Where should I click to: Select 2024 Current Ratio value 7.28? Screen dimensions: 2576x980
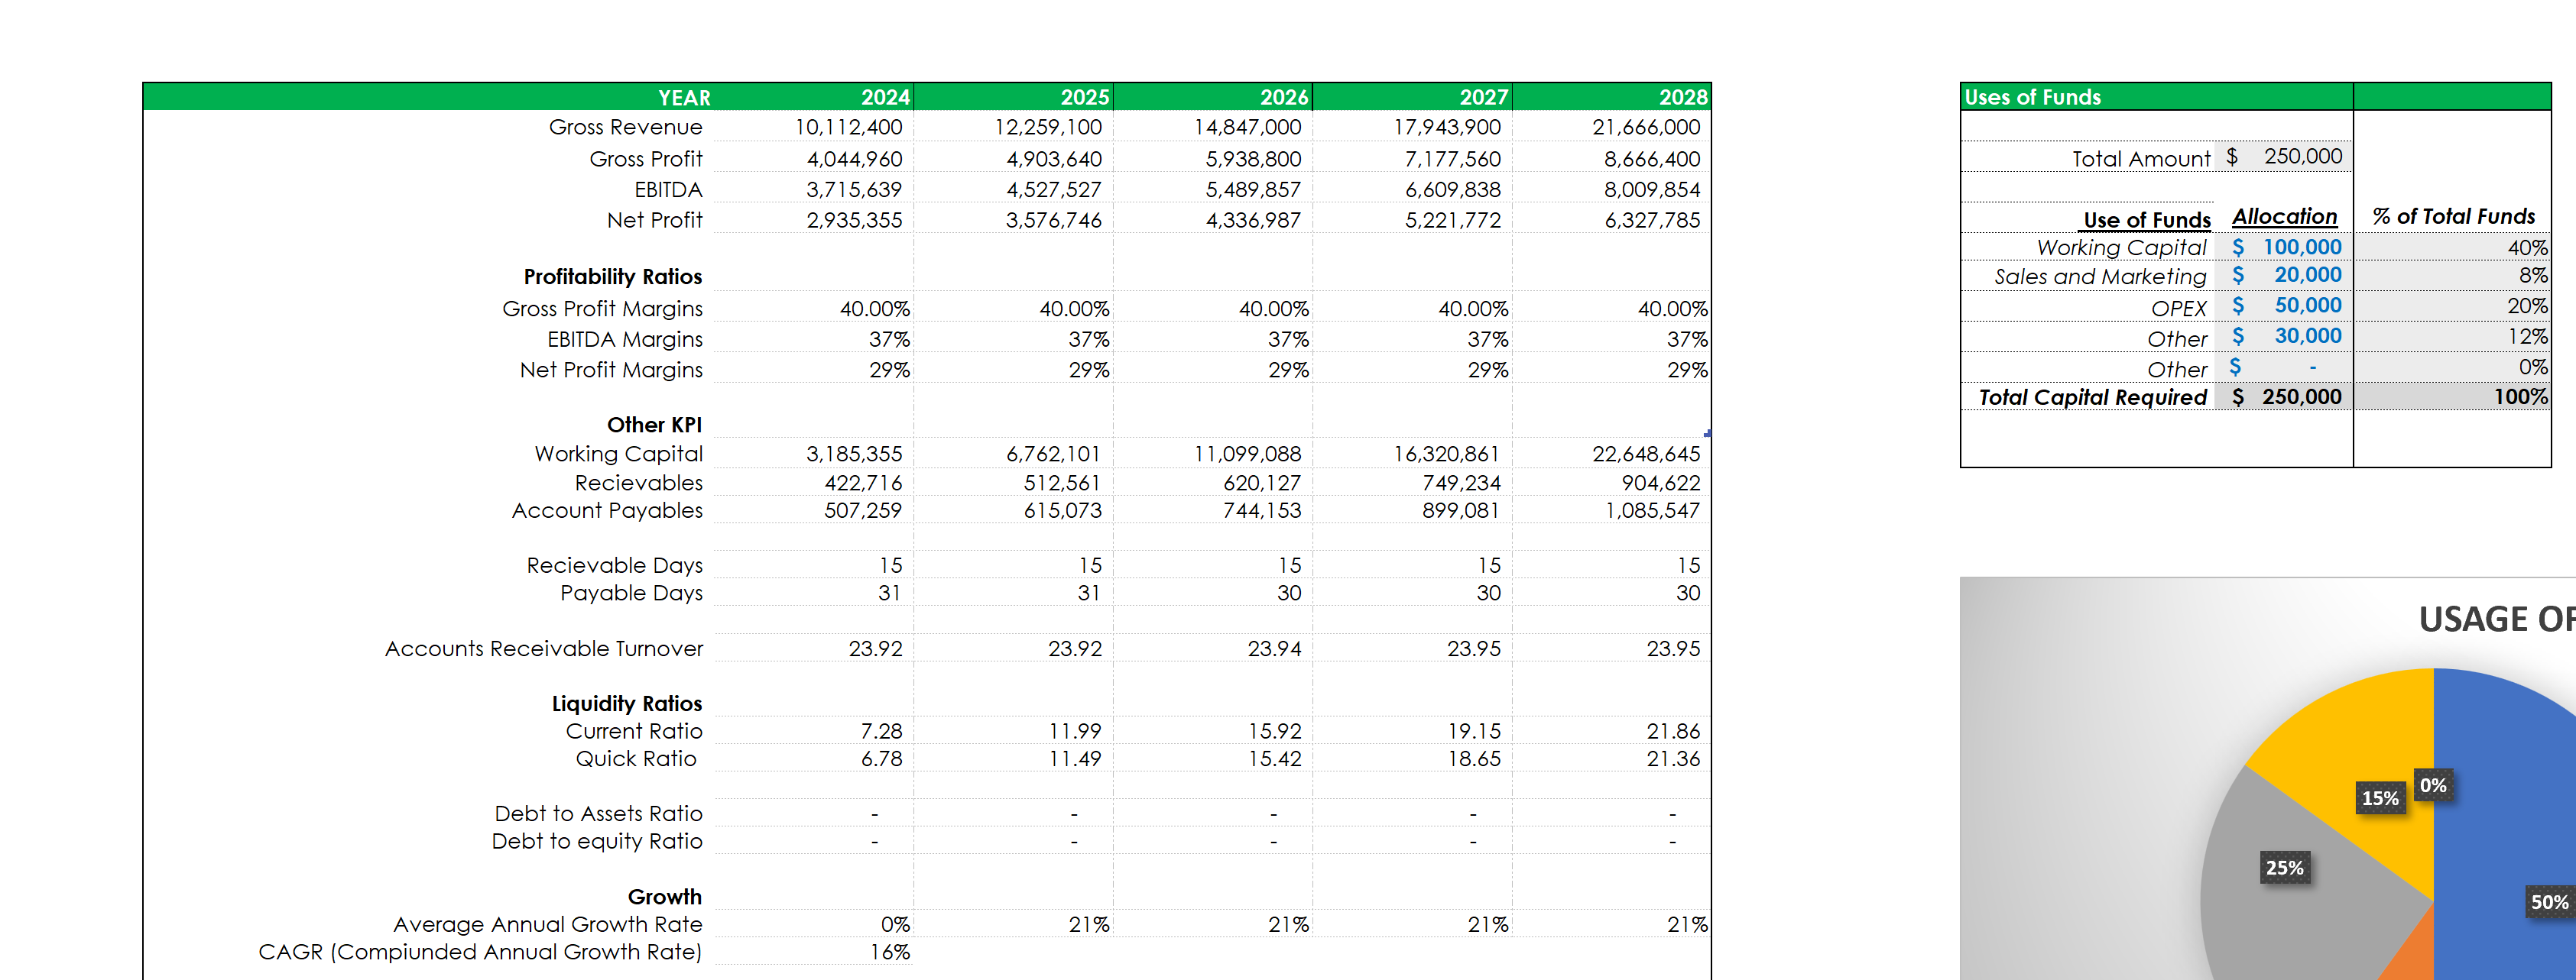881,731
